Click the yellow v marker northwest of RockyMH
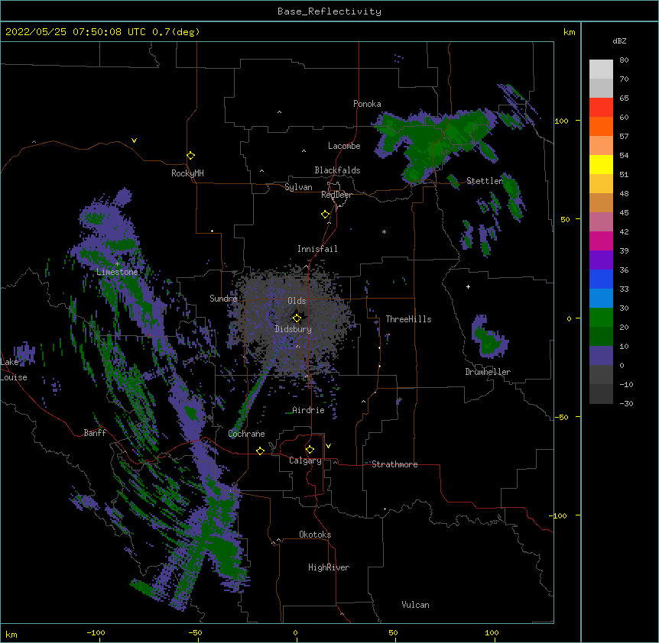Image resolution: width=659 pixels, height=643 pixels. click(134, 141)
